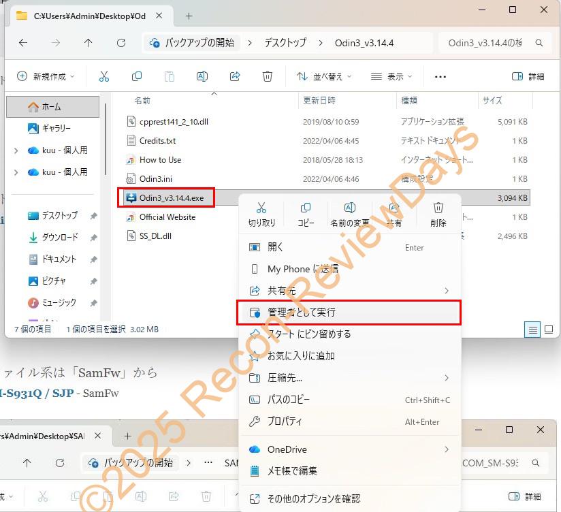
Task: Click the up-directory arrow icon
Action: click(x=89, y=42)
